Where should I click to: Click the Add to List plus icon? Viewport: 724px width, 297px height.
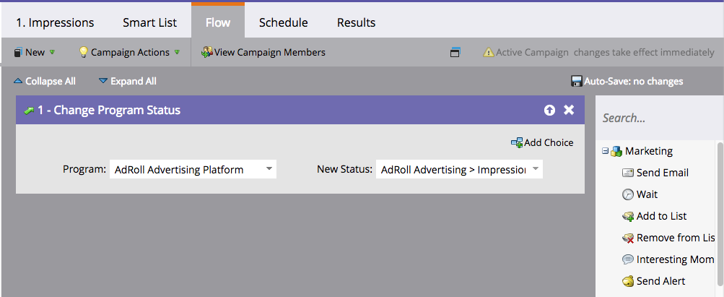pos(628,217)
